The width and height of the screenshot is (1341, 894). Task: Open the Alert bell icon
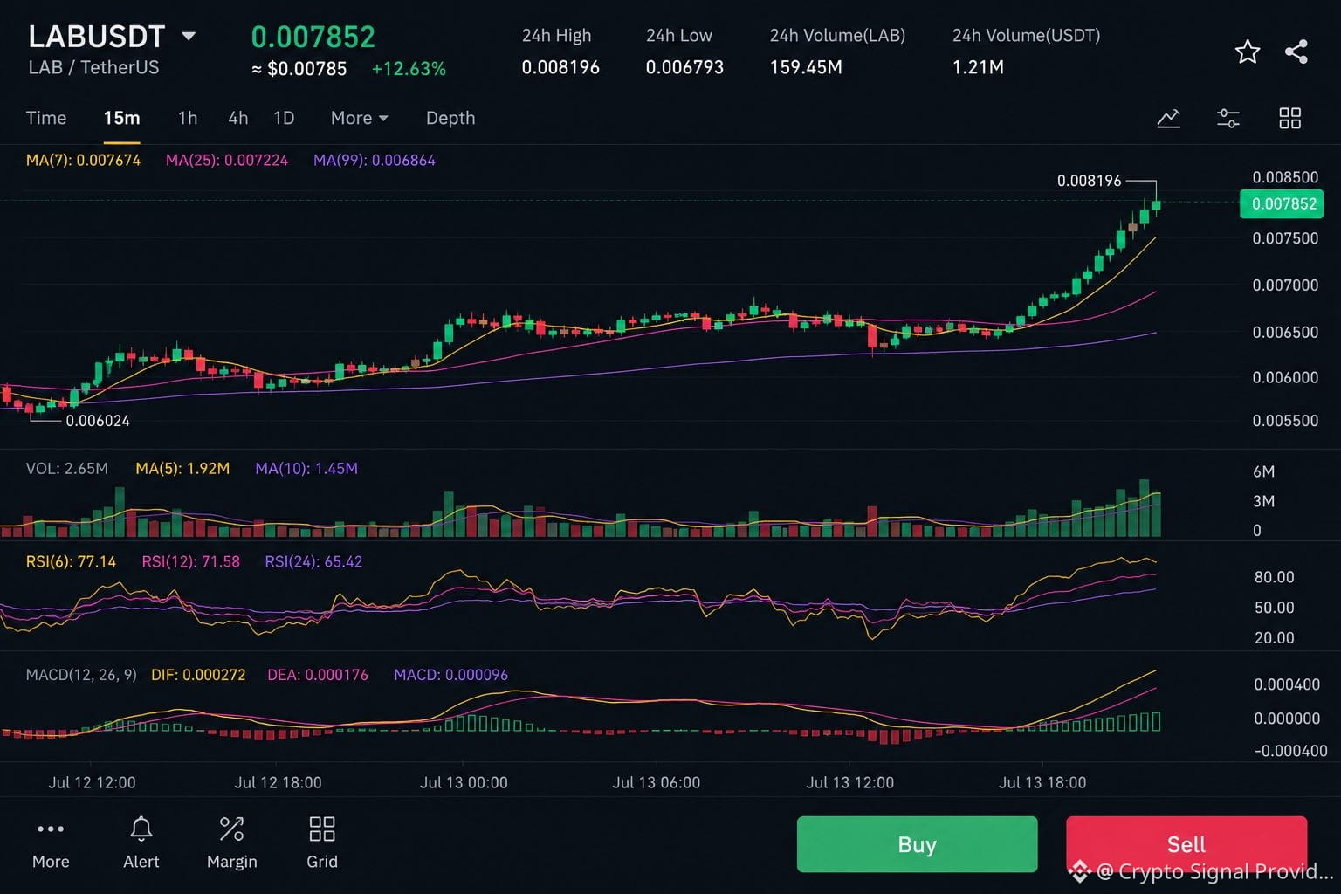click(x=141, y=829)
